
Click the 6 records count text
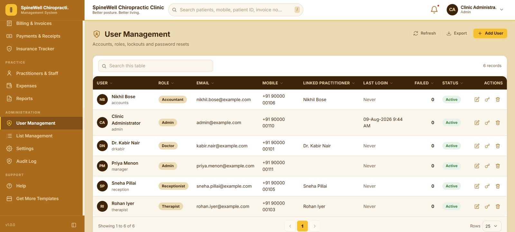click(492, 66)
